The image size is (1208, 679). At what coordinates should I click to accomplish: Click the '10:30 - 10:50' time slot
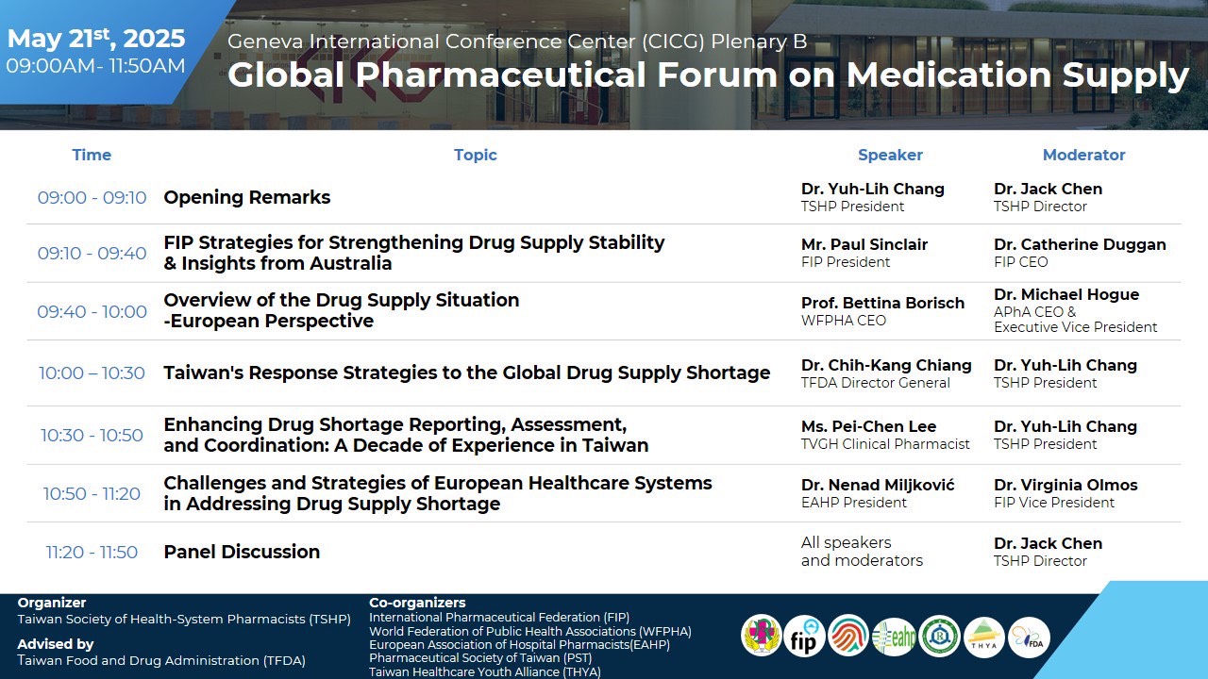[x=92, y=436]
